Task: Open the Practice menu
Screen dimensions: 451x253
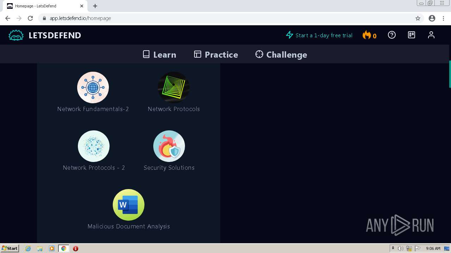Action: pyautogui.click(x=216, y=54)
